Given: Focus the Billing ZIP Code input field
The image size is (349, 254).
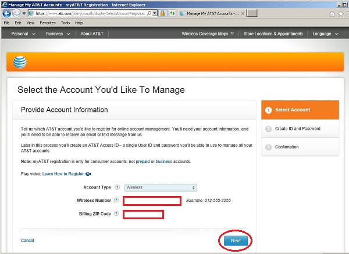Looking at the screenshot, I should coord(143,215).
